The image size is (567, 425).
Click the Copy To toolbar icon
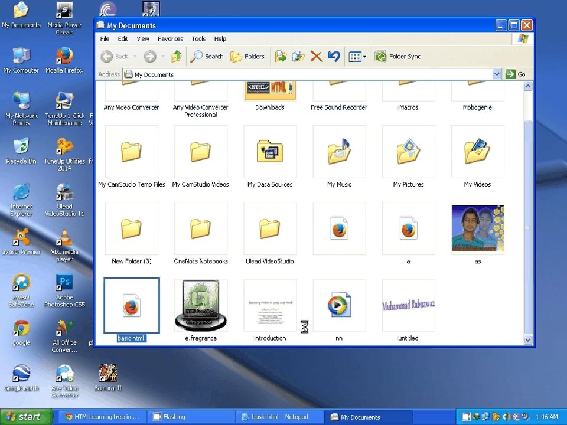299,57
